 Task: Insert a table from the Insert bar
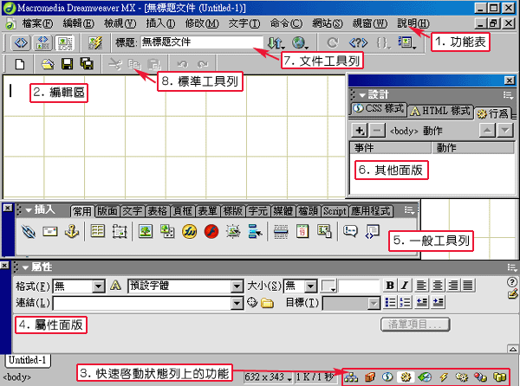click(98, 231)
